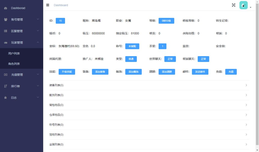Open the 用户列表 menu item
259x152 pixels.
pos(14,53)
